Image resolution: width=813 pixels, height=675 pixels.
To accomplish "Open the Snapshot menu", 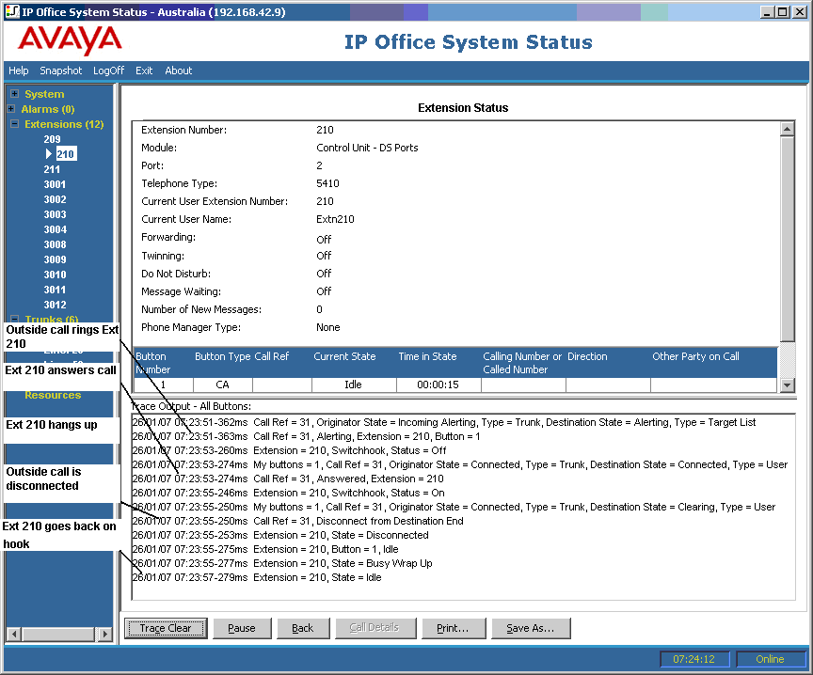I will click(60, 71).
